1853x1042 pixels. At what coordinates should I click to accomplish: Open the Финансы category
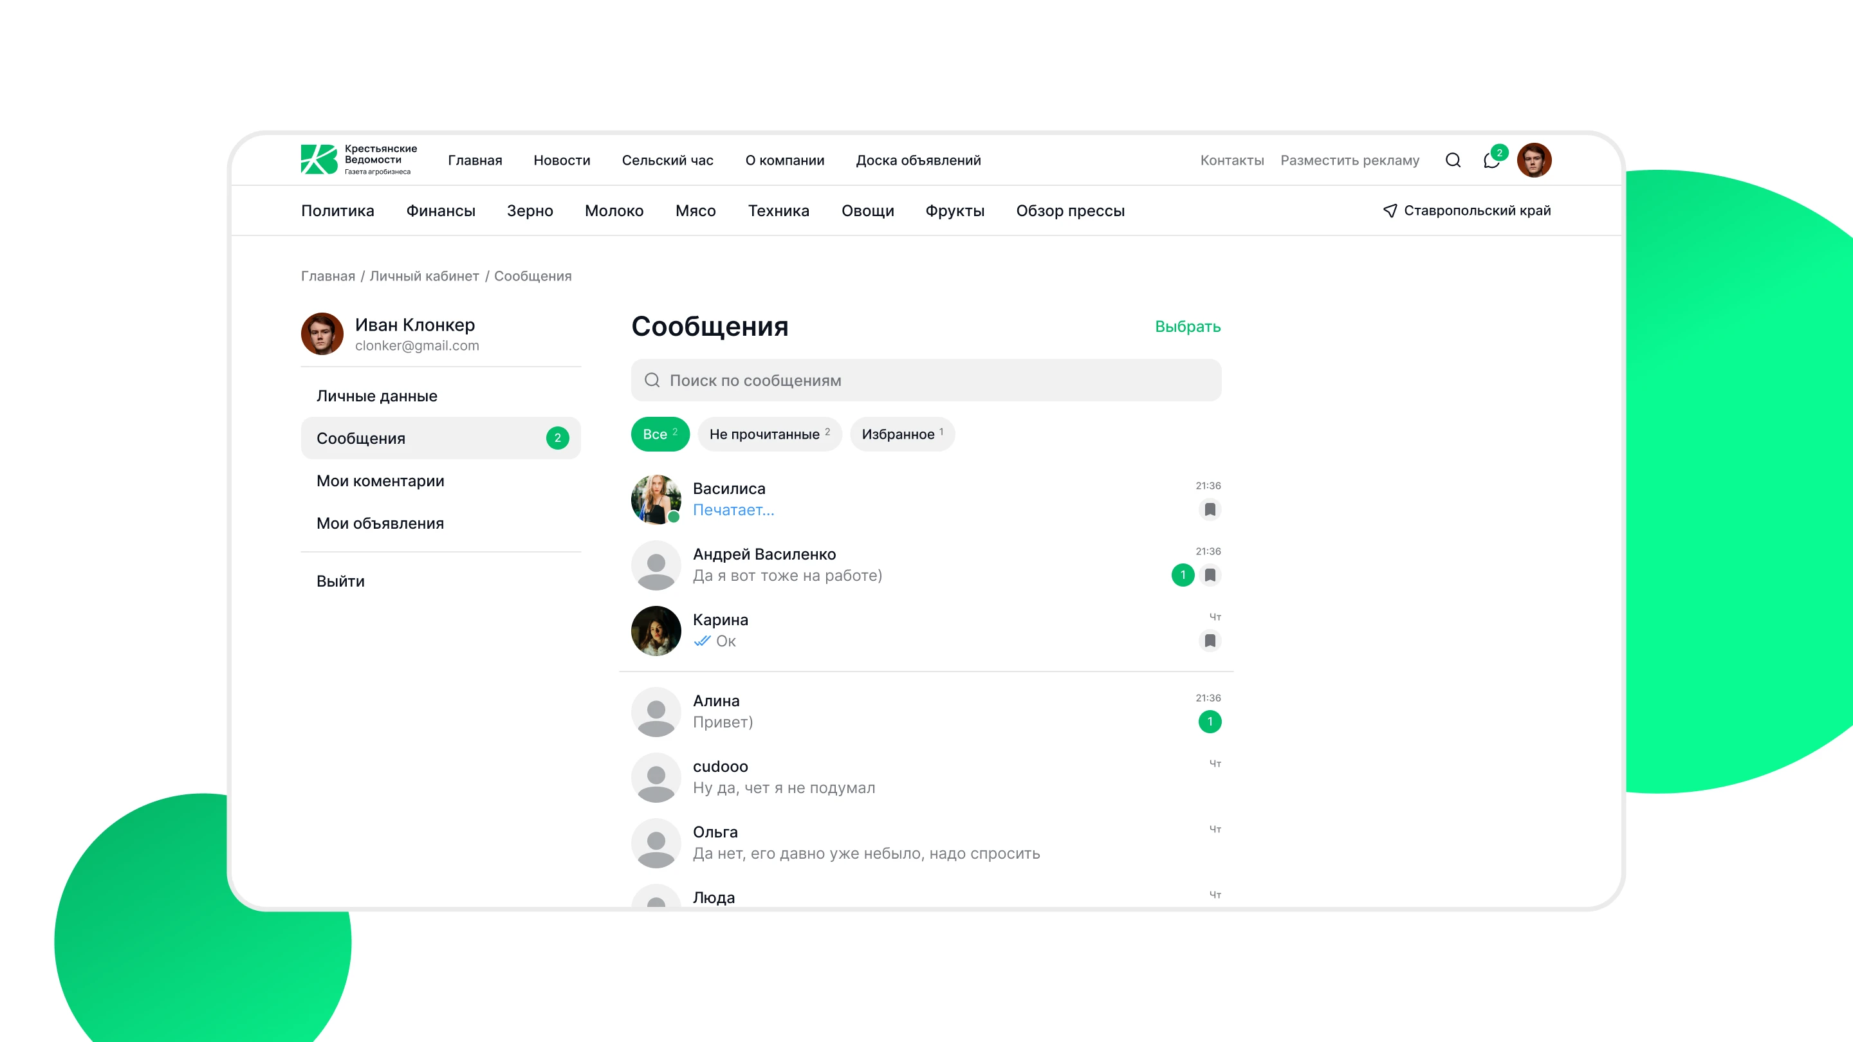440,211
